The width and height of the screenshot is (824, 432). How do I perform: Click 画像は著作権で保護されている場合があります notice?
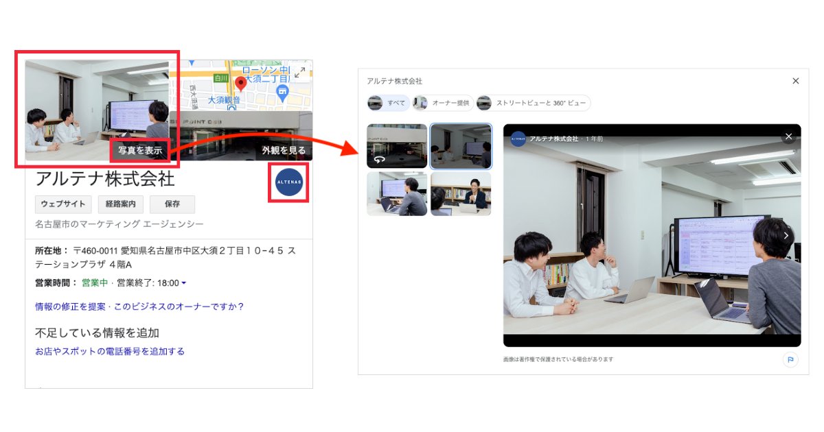tap(558, 359)
